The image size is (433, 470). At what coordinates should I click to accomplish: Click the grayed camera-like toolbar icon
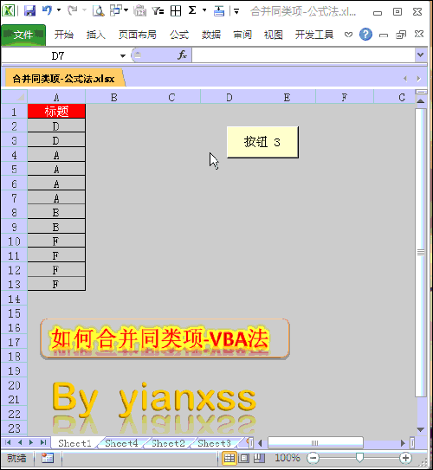click(x=139, y=10)
